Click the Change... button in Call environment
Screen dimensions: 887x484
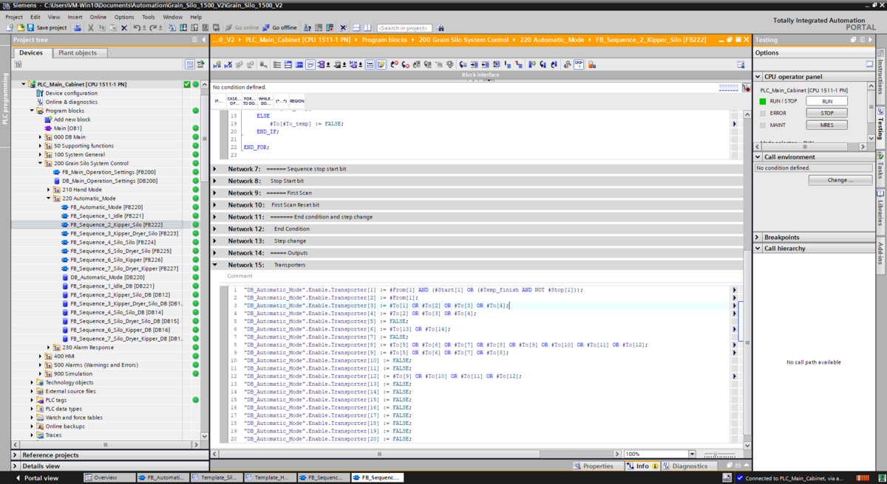point(840,180)
